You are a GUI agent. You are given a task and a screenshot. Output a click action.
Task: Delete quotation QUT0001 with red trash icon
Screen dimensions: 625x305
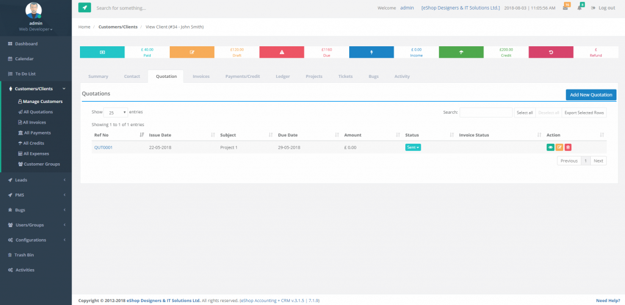coord(568,147)
